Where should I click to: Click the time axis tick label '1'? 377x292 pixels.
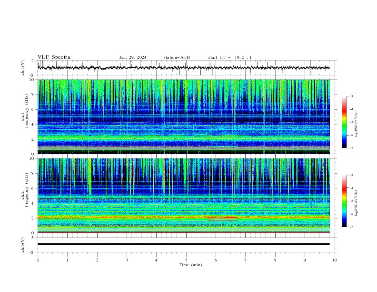(x=67, y=260)
